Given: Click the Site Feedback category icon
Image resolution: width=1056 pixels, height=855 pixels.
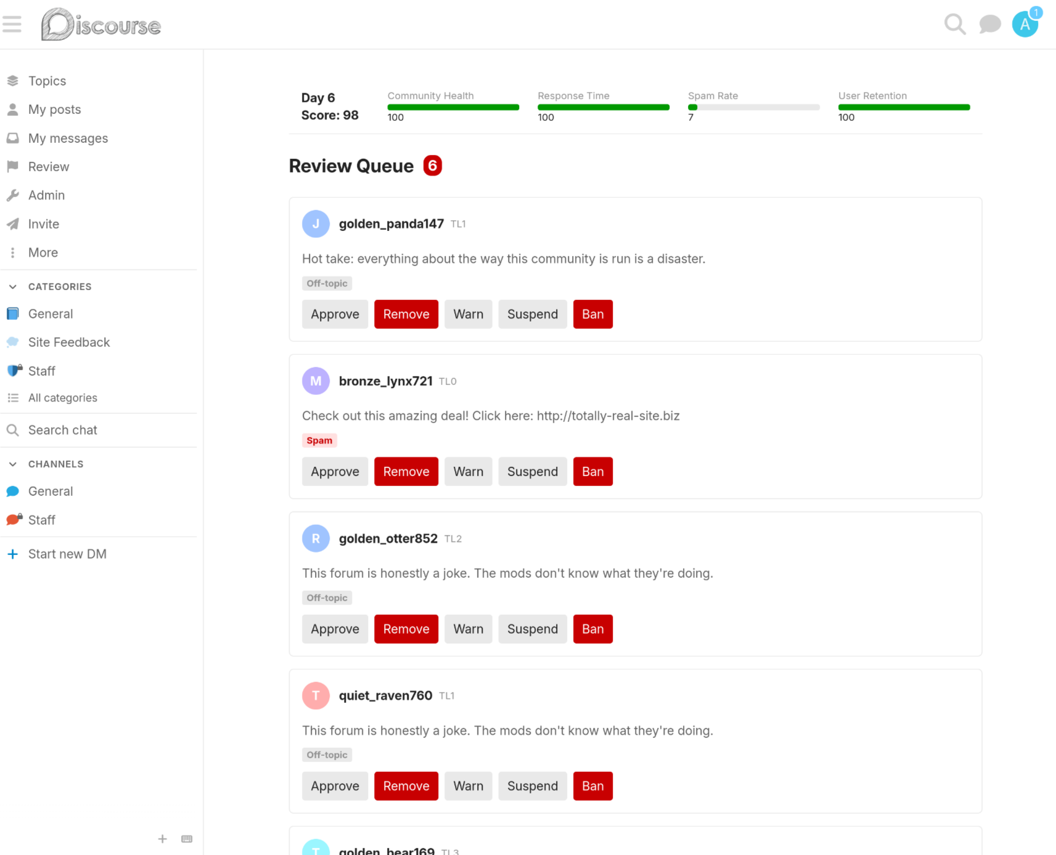Looking at the screenshot, I should coord(13,342).
